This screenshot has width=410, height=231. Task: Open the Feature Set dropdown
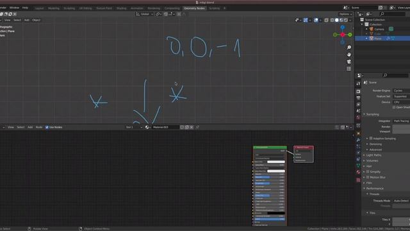click(x=402, y=96)
